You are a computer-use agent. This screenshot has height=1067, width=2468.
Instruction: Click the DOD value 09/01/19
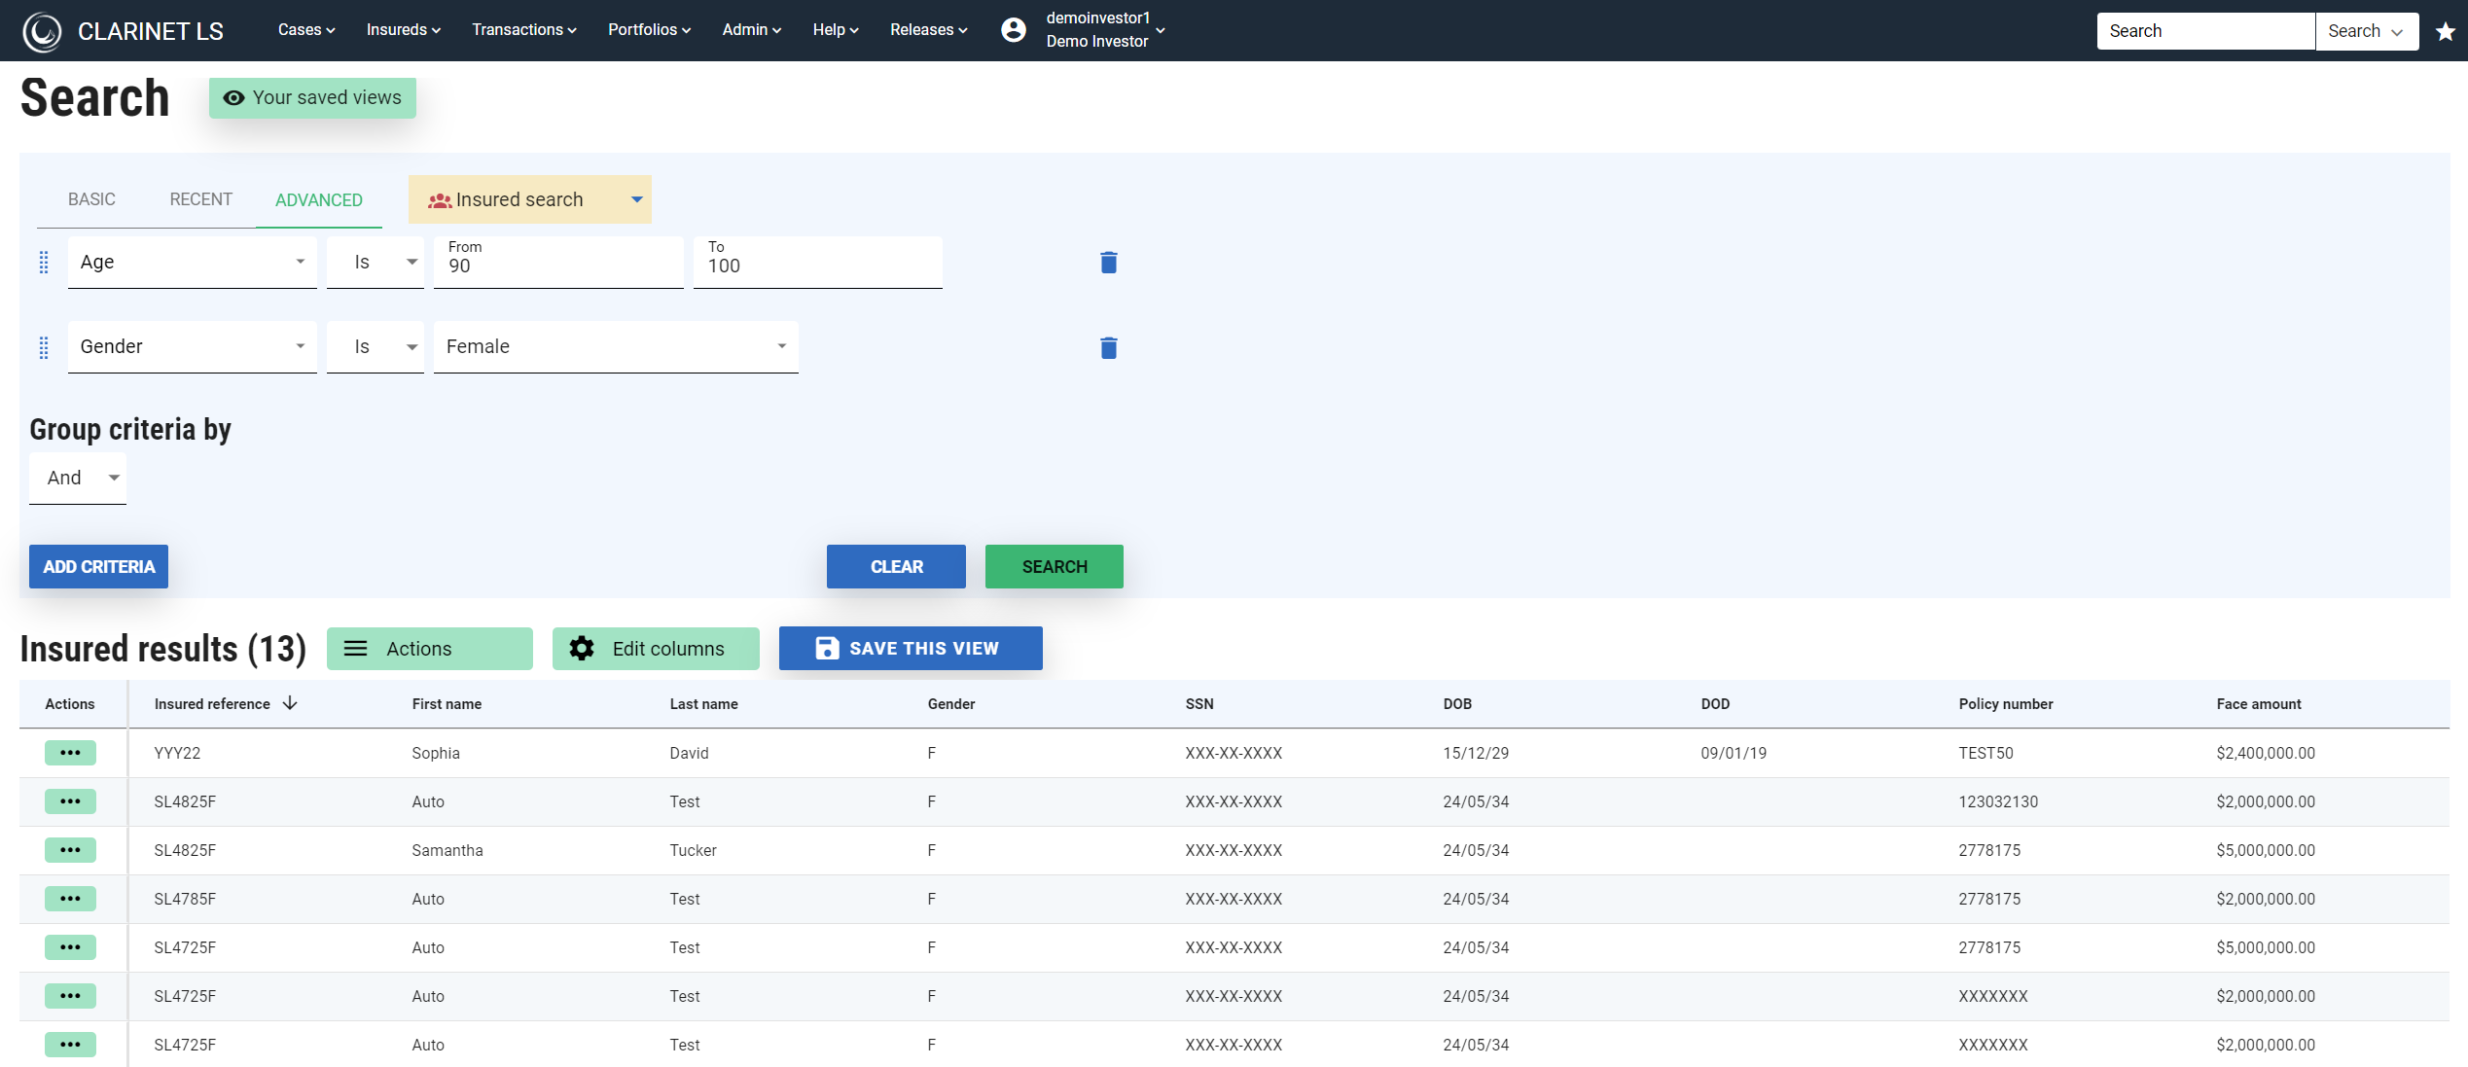1734,753
